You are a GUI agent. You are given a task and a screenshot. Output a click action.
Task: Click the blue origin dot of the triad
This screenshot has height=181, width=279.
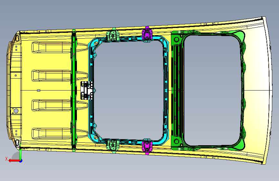pos(21,161)
